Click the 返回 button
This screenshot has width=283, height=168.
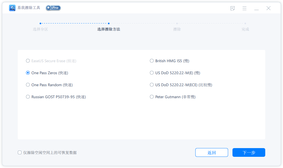(211, 152)
